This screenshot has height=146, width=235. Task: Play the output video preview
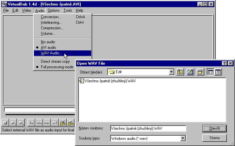[21, 123]
